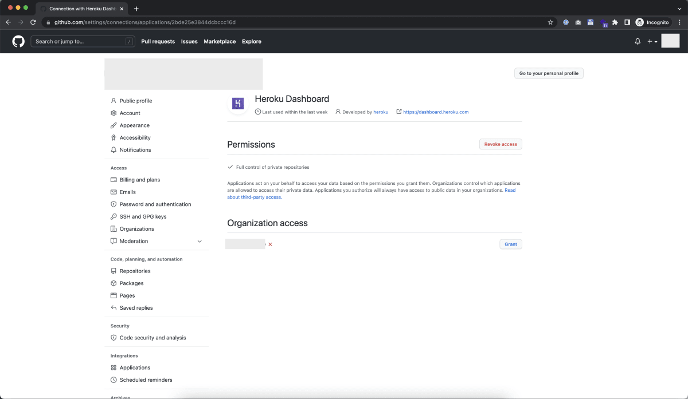Click the Notifications bell sidebar icon
688x399 pixels.
click(x=114, y=150)
